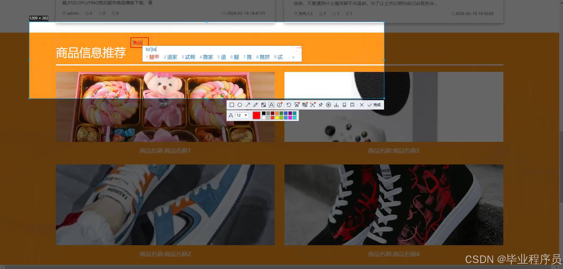
Task: Undo the last annotation
Action: (289, 105)
